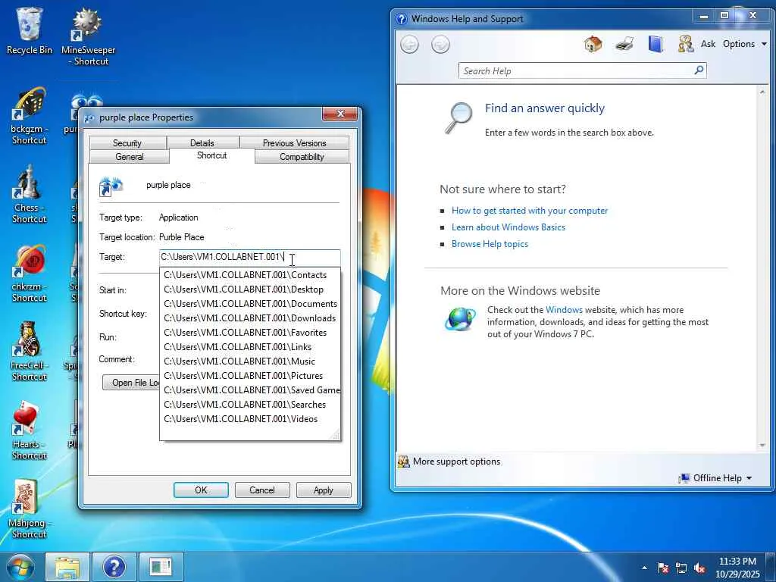Switch to the Compatibility tab
Image resolution: width=776 pixels, height=582 pixels.
pos(302,156)
